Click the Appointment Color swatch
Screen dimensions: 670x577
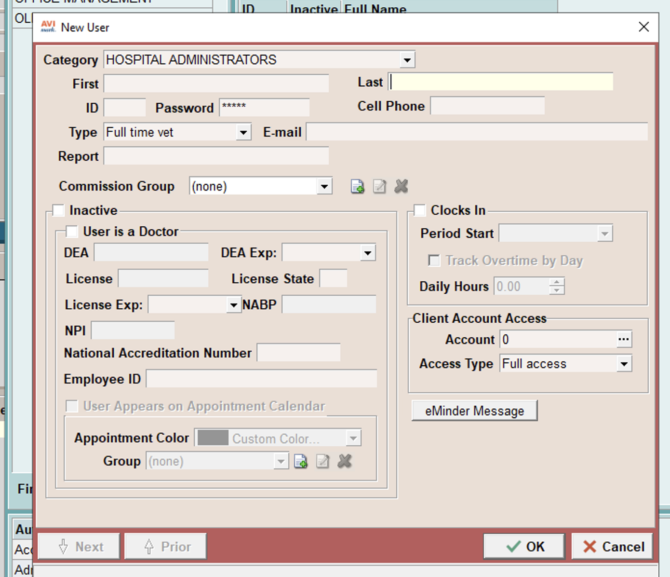[213, 438]
